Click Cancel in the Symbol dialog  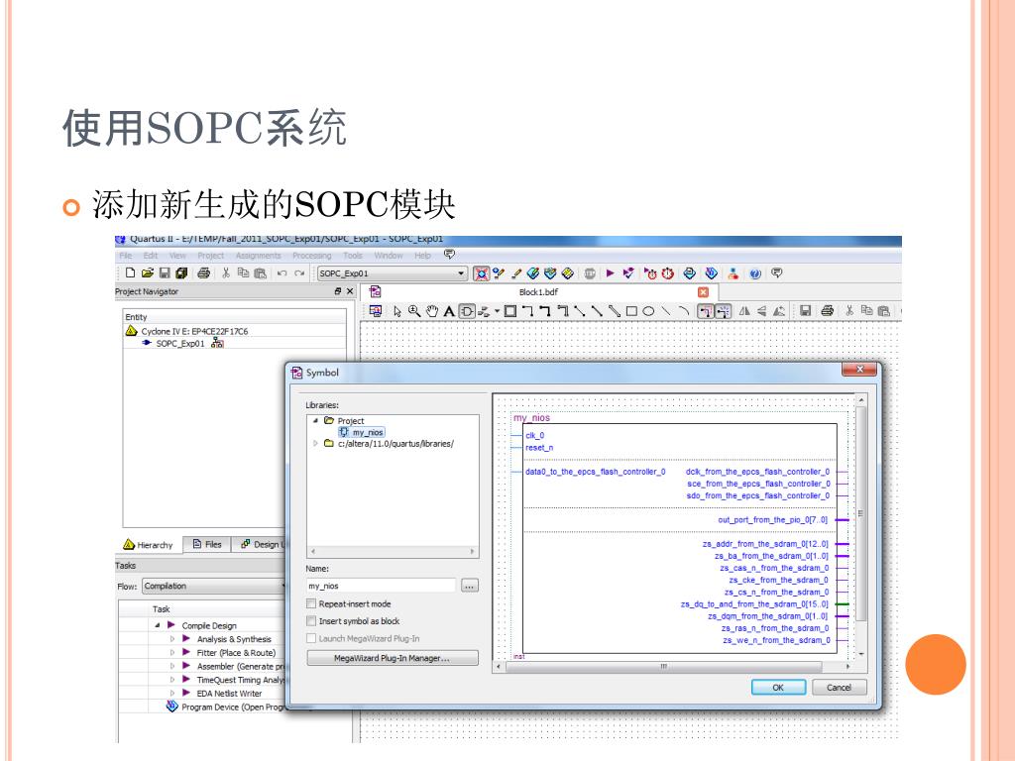[x=839, y=688]
